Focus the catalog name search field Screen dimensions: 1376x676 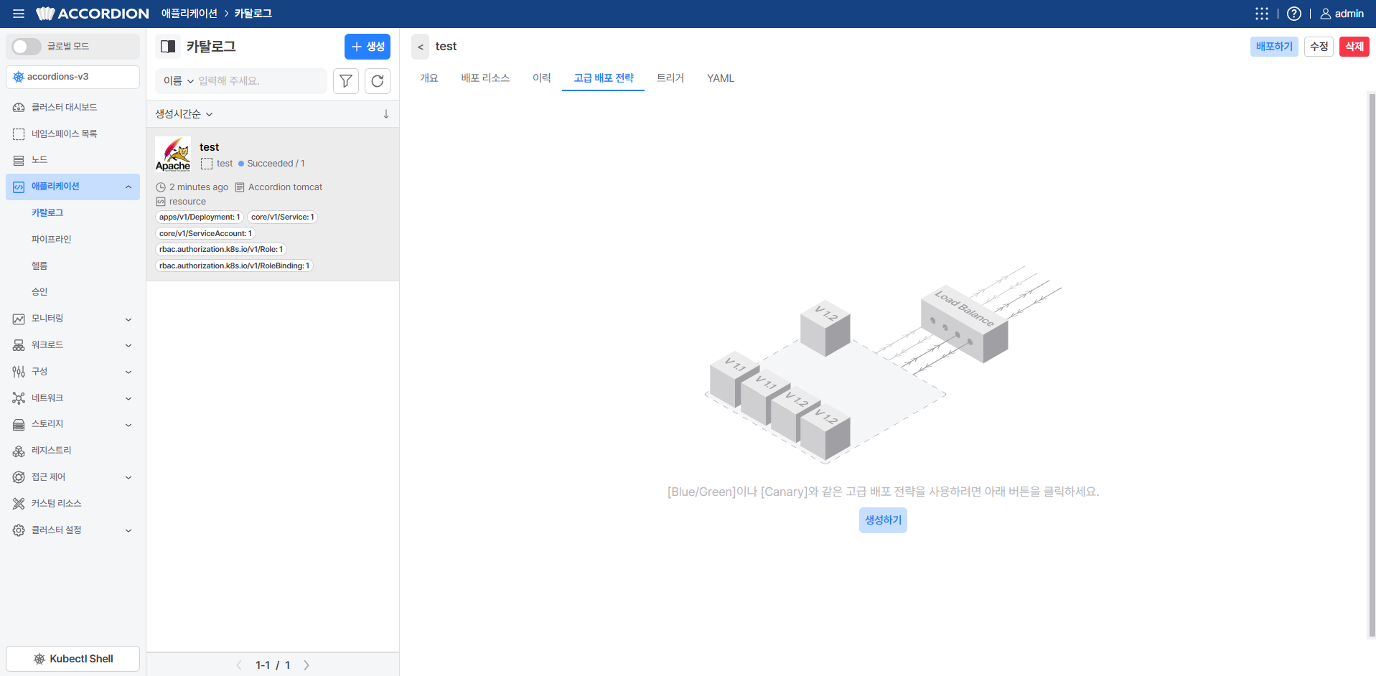coord(261,81)
